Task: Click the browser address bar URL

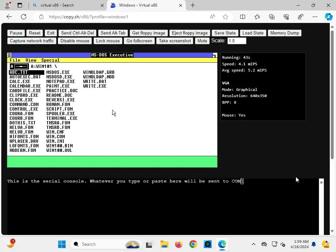Action: pos(88,17)
